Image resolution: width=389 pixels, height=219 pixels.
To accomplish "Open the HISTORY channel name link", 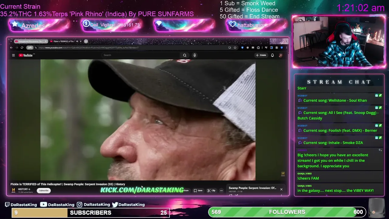I will pos(23,189).
